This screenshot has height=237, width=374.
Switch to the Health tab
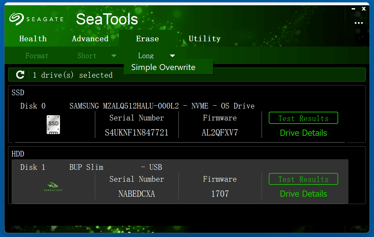pyautogui.click(x=33, y=39)
